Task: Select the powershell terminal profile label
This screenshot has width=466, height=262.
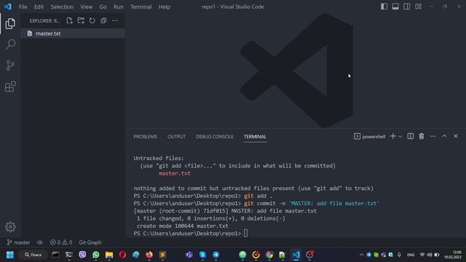Action: 370,136
